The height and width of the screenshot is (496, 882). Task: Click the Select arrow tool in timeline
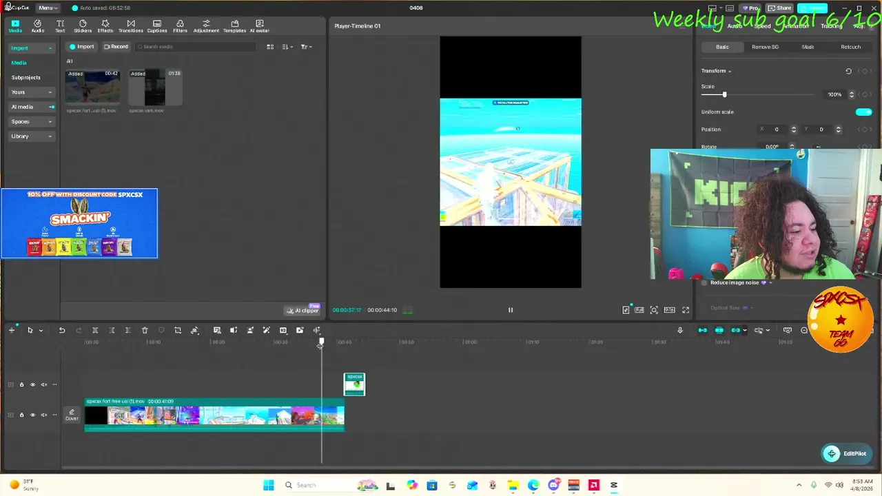click(x=30, y=331)
